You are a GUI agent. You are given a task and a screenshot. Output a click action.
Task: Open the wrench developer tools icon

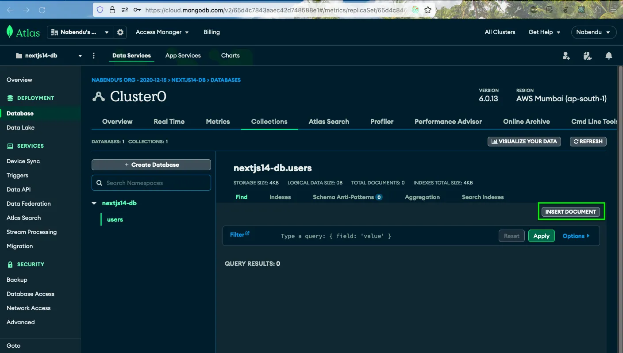519,9
